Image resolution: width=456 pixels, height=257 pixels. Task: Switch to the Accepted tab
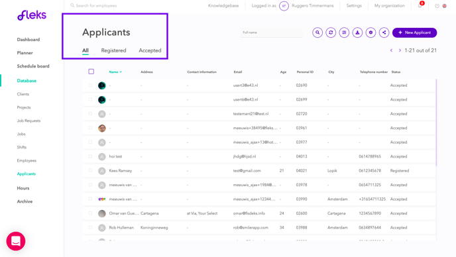point(150,50)
